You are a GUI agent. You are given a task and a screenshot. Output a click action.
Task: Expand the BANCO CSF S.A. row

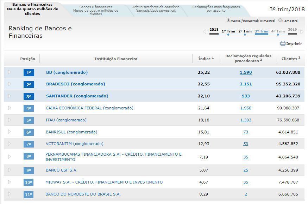[9, 170]
